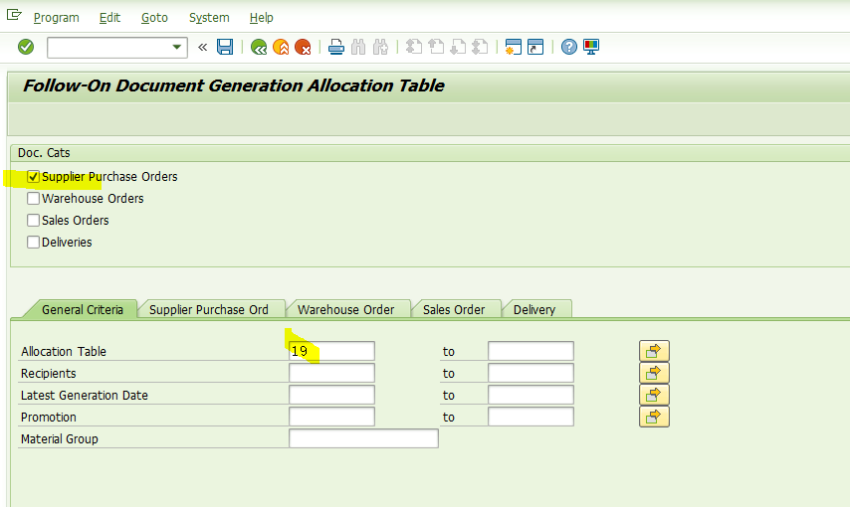Image resolution: width=850 pixels, height=507 pixels.
Task: Click the Latest Generation Date from field
Action: (331, 395)
